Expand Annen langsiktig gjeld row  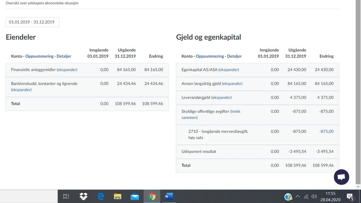pos(232,84)
